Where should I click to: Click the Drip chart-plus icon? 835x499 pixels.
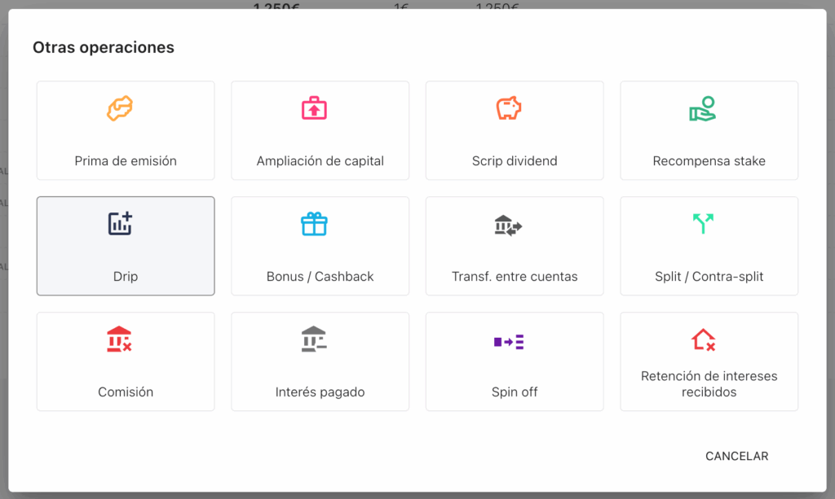pyautogui.click(x=120, y=224)
